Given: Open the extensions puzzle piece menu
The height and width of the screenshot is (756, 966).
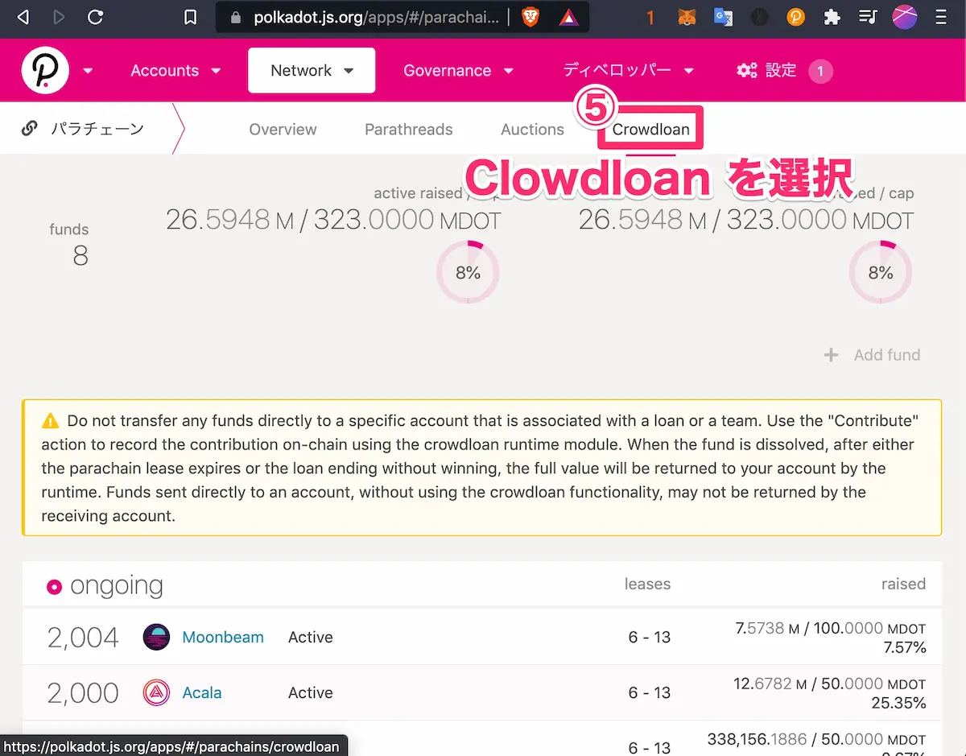Looking at the screenshot, I should [832, 17].
